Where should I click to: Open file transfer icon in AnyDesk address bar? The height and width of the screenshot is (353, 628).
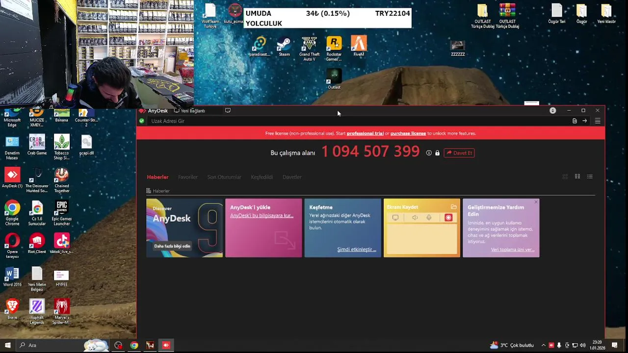(575, 121)
